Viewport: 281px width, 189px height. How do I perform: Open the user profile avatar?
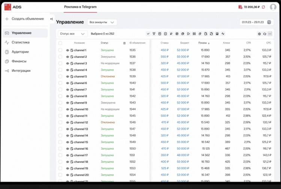(273, 7)
